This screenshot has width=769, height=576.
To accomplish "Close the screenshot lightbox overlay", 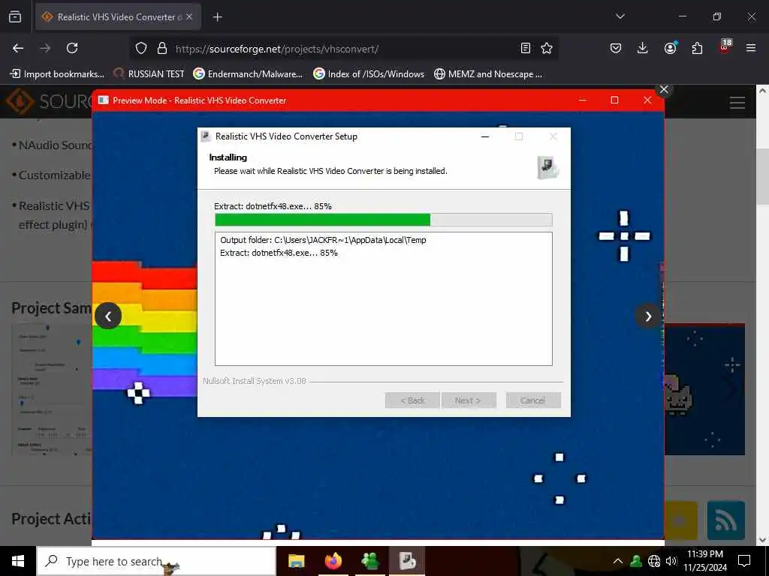I will click(x=664, y=90).
